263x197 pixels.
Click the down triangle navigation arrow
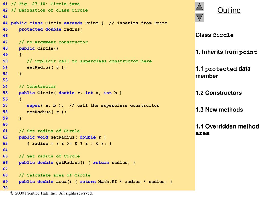(200, 17)
